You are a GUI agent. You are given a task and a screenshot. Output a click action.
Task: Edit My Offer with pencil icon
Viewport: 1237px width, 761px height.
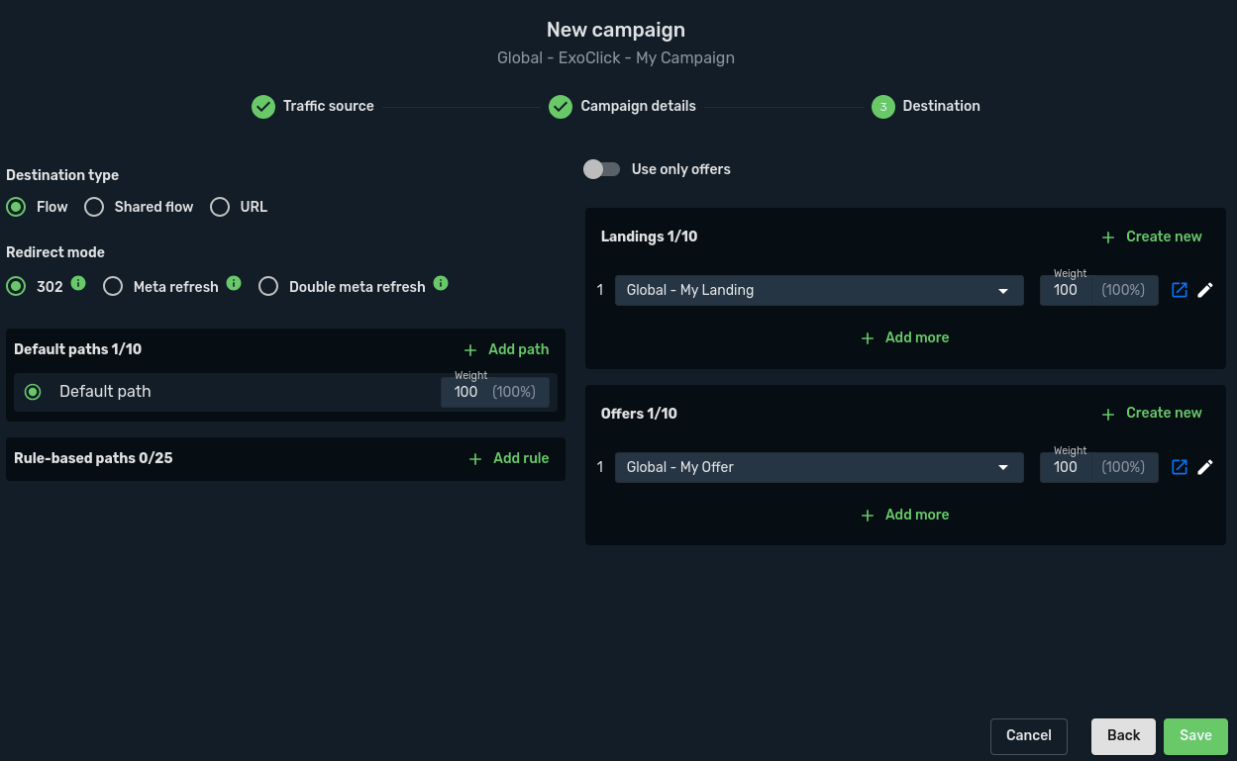tap(1205, 467)
